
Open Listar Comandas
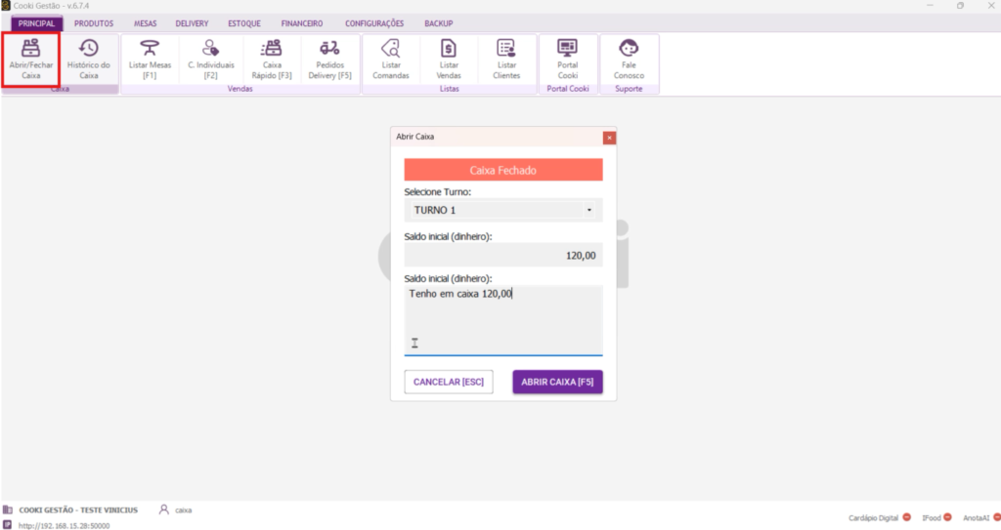tap(391, 59)
